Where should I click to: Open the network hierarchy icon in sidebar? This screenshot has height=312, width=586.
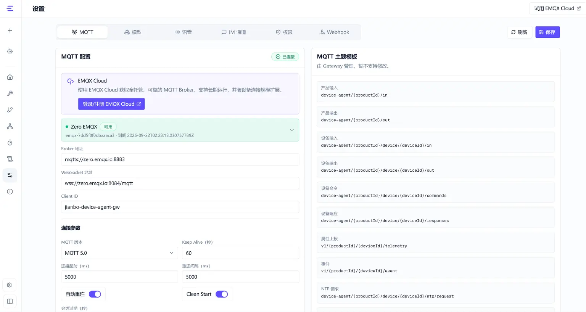10,126
